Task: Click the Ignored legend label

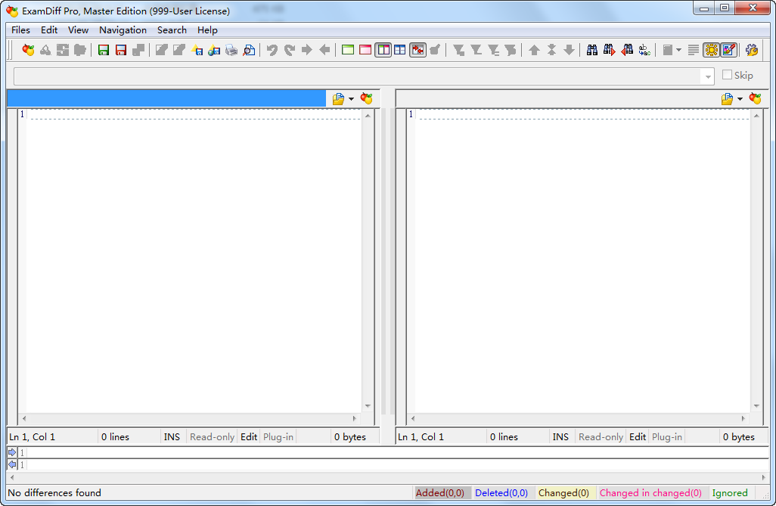Action: click(x=730, y=492)
